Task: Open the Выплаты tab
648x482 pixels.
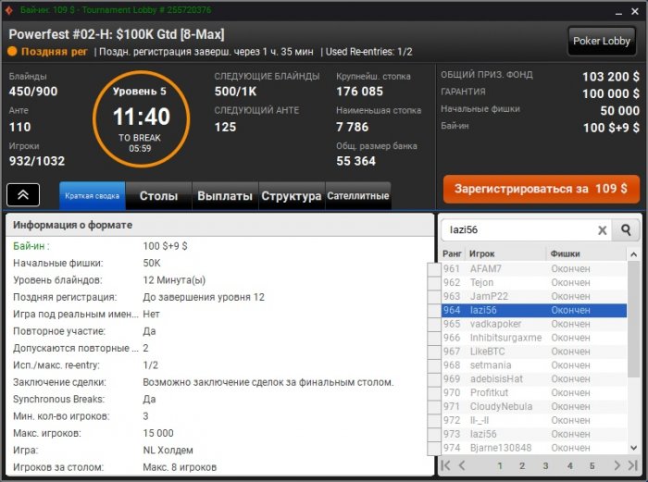Action: 225,196
